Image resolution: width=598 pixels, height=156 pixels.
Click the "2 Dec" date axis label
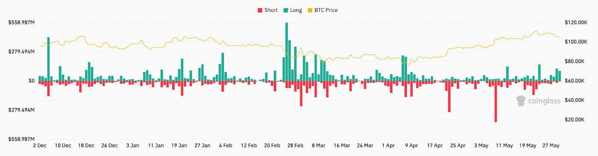click(40, 146)
